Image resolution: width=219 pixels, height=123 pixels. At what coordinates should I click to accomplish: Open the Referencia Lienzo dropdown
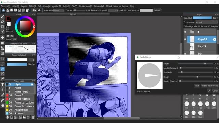(x=59, y=10)
